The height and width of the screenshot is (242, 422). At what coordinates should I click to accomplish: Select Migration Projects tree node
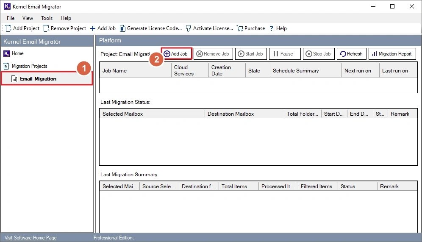(29, 66)
